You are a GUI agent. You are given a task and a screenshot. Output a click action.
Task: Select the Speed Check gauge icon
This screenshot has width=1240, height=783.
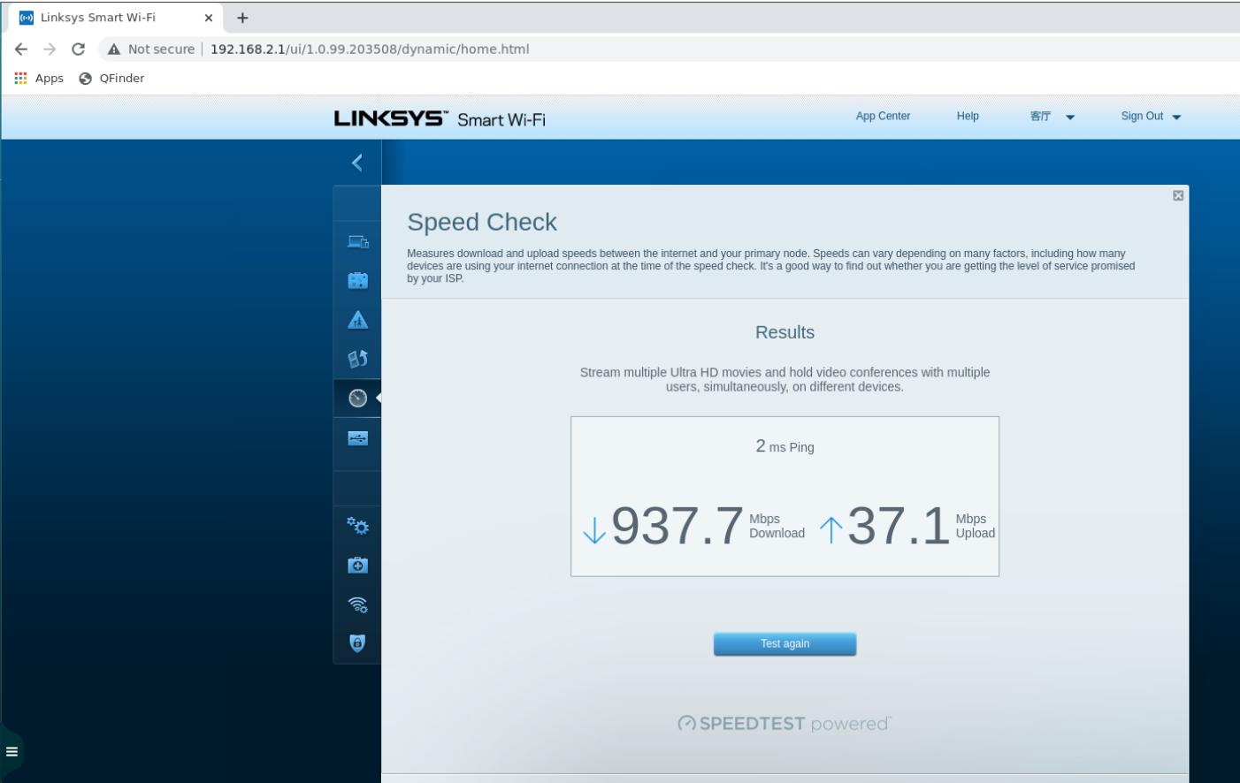coord(357,398)
